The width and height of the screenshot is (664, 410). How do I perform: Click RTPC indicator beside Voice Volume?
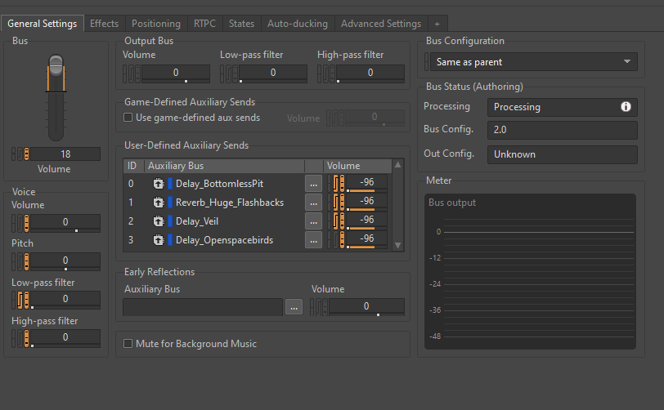pos(27,223)
